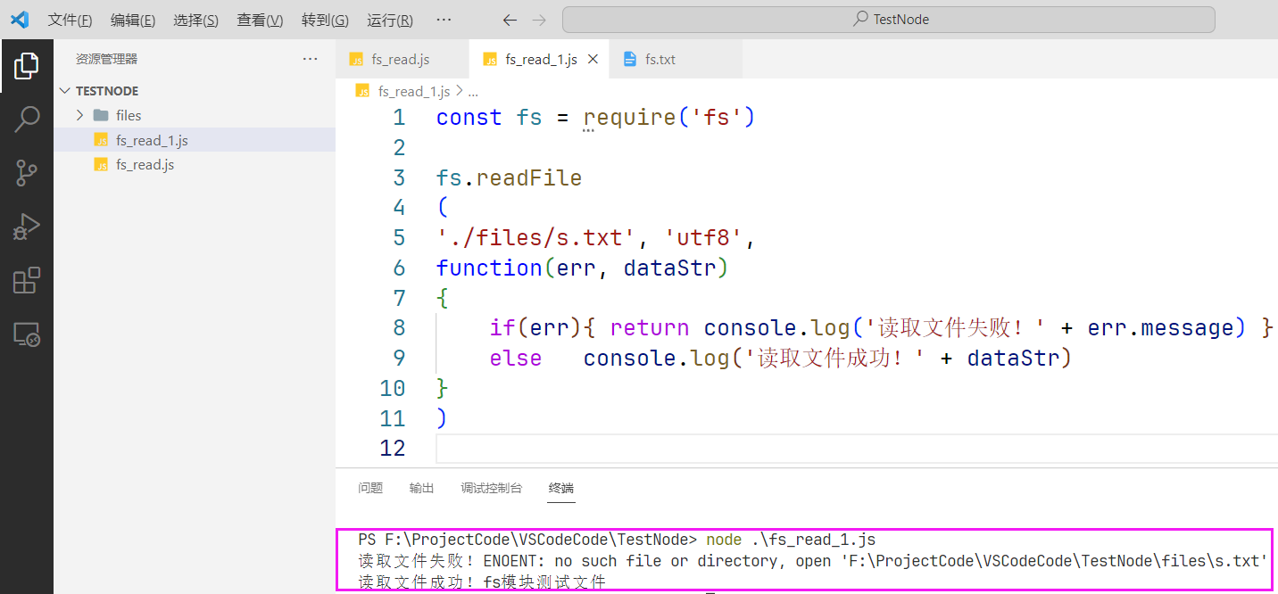Select the VS Code logo icon
1278x594 pixels.
[19, 19]
